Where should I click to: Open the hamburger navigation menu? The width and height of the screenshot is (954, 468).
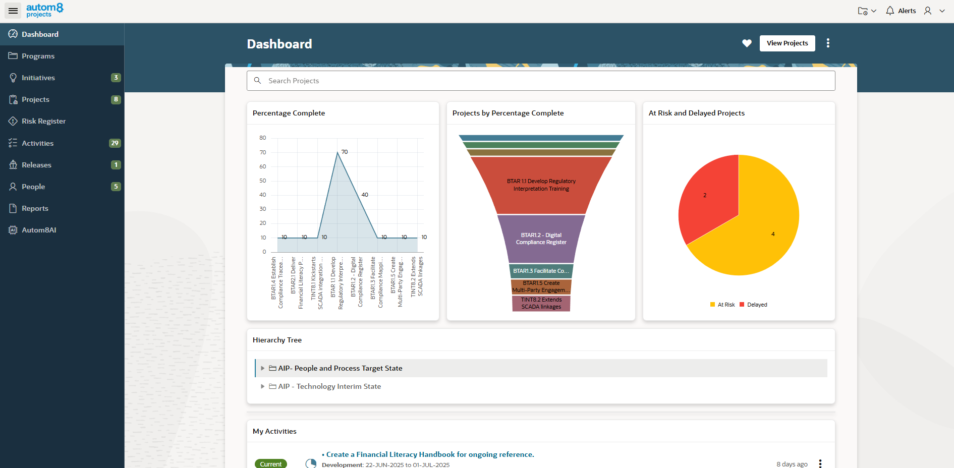(x=13, y=10)
